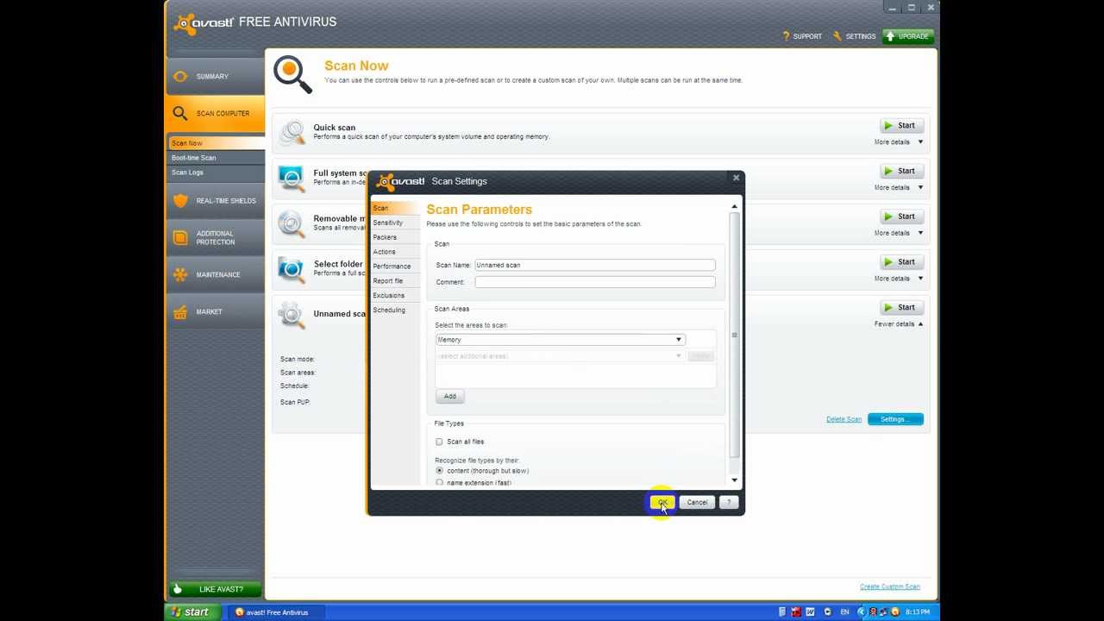Viewport: 1104px width, 621px height.
Task: Click the large Scan Now magnifier icon
Action: click(292, 74)
